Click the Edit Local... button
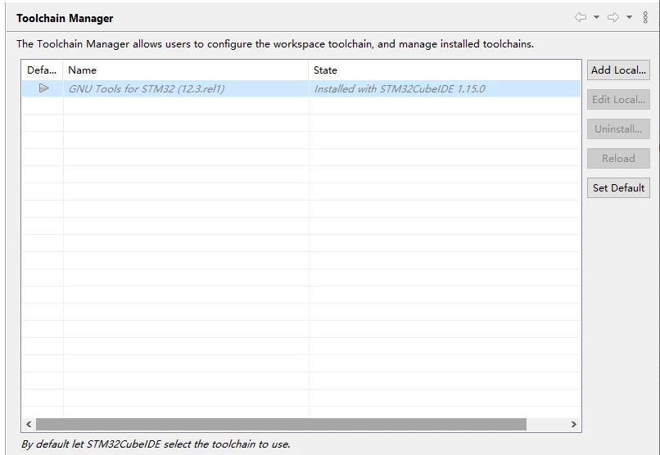Image resolution: width=660 pixels, height=455 pixels. click(x=618, y=99)
